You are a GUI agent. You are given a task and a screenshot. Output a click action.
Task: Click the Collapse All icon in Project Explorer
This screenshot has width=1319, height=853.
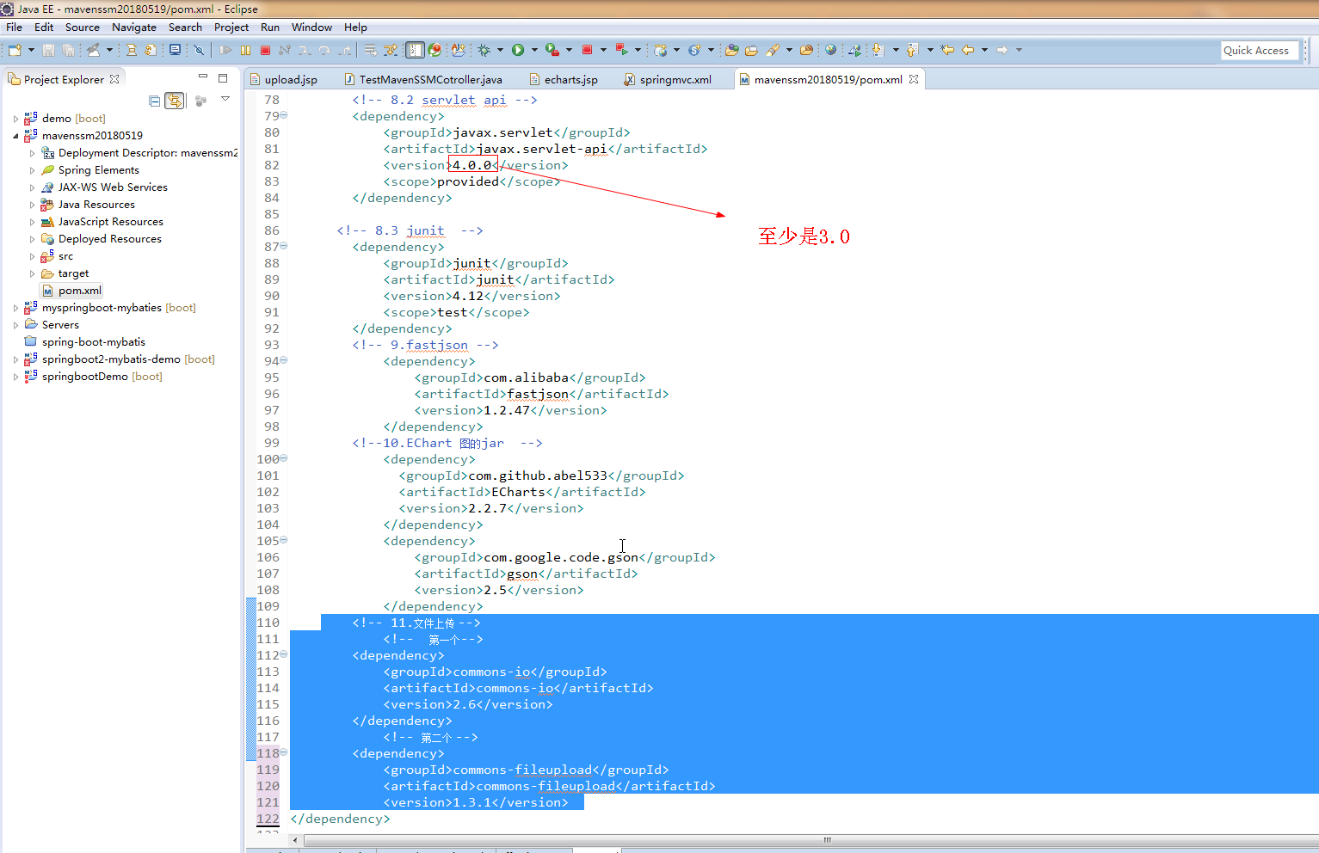pos(154,101)
